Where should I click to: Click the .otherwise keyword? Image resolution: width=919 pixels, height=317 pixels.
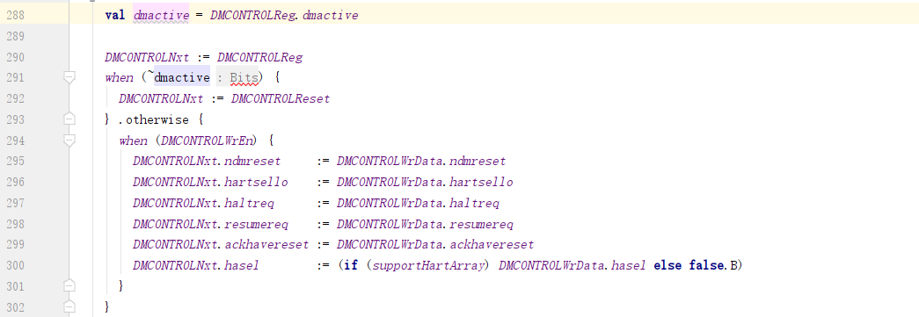click(153, 120)
